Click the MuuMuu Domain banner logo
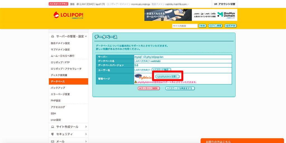286x143 pixels. 226,15
